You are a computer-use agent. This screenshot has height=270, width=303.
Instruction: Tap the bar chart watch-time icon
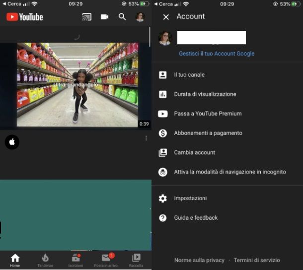(163, 94)
